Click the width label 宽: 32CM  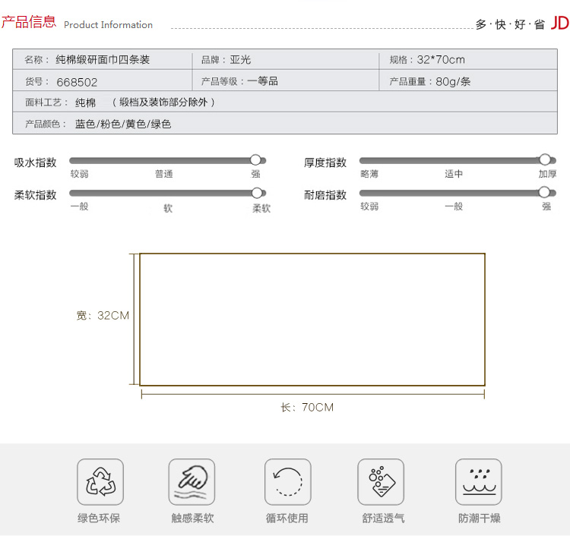coord(103,315)
